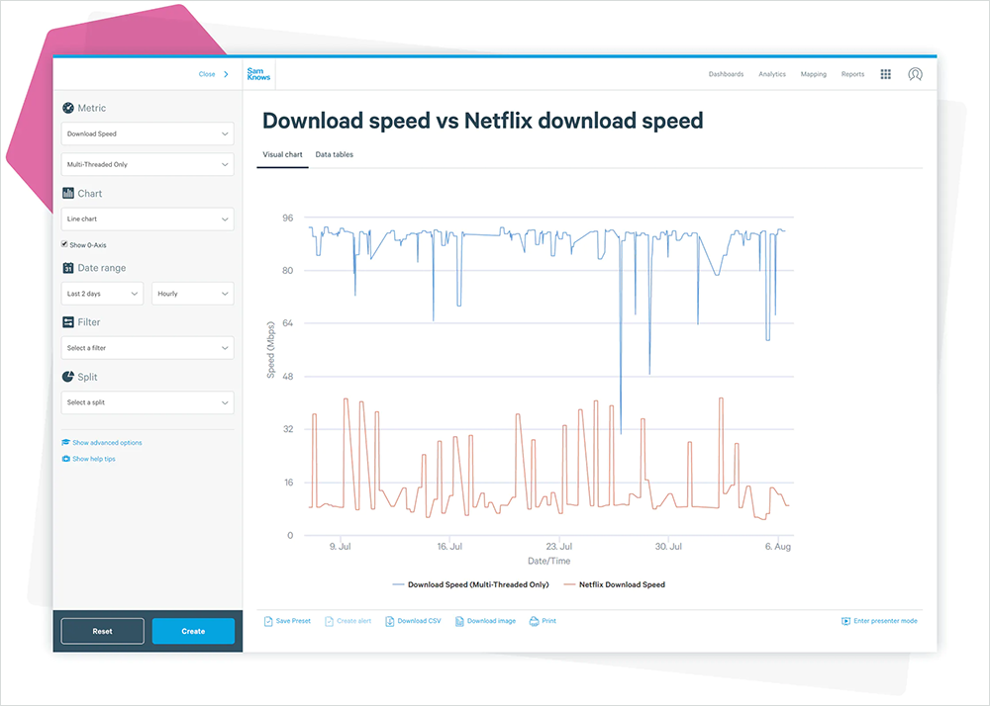Switch to the Data tables tab
This screenshot has height=706, width=990.
click(334, 155)
